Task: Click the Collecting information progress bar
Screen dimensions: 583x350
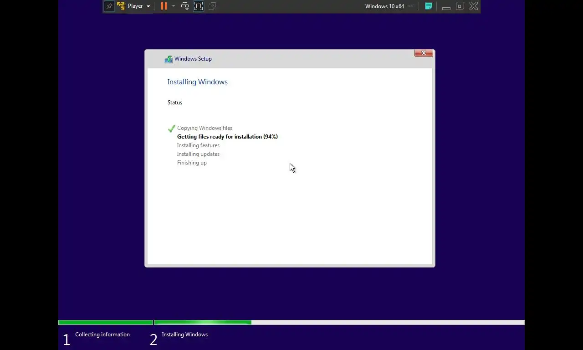Action: pyautogui.click(x=106, y=323)
